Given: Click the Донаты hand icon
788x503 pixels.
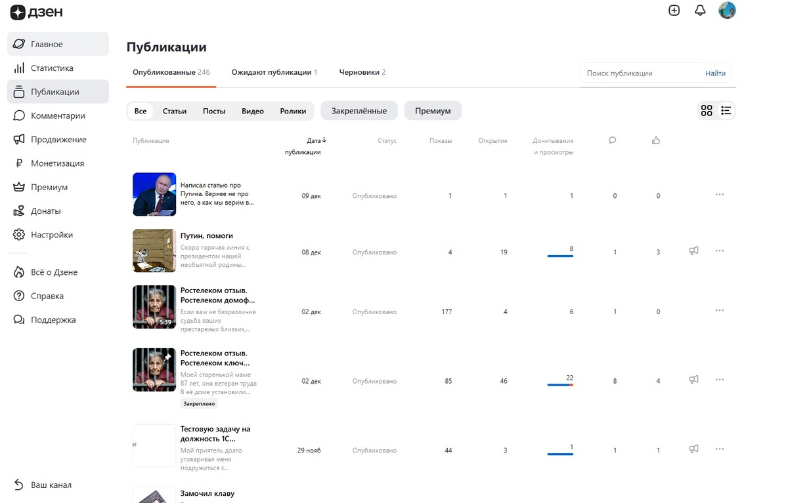Looking at the screenshot, I should pos(19,211).
